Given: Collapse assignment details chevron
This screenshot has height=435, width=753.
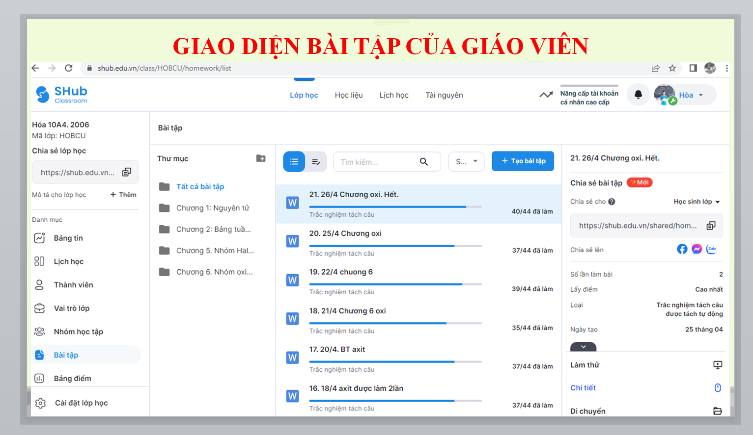Looking at the screenshot, I should click(x=583, y=347).
